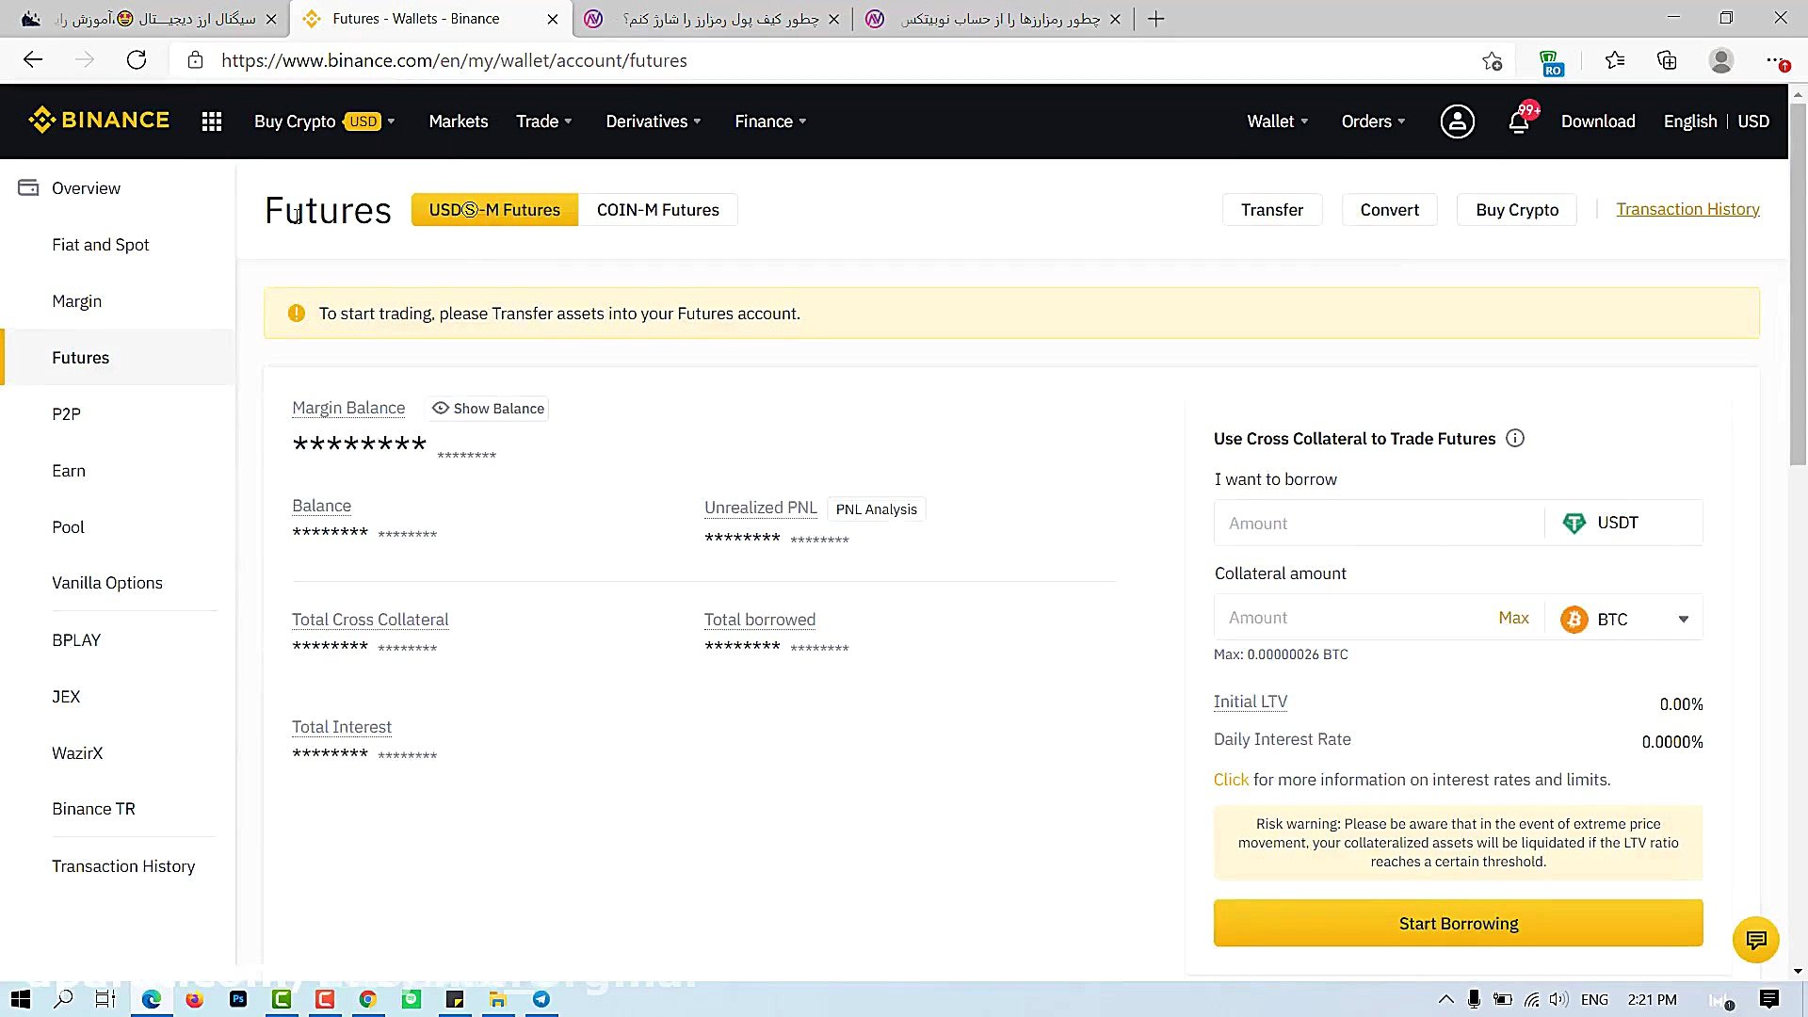Screen dimensions: 1808x1017
Task: Click the browser profile avatar
Action: pos(1721,60)
